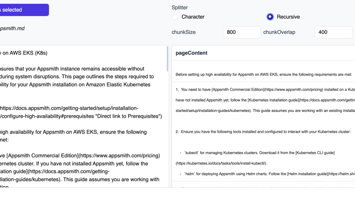Select the Recursive splitter radio button
This screenshot has height=200, width=355.
point(270,17)
